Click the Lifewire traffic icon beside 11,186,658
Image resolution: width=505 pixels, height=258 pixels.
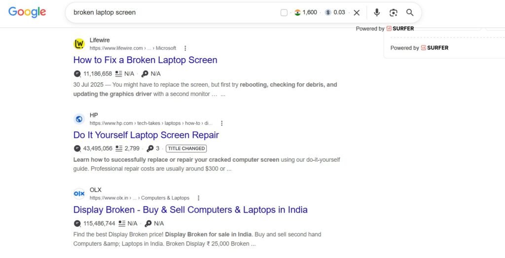pos(77,74)
